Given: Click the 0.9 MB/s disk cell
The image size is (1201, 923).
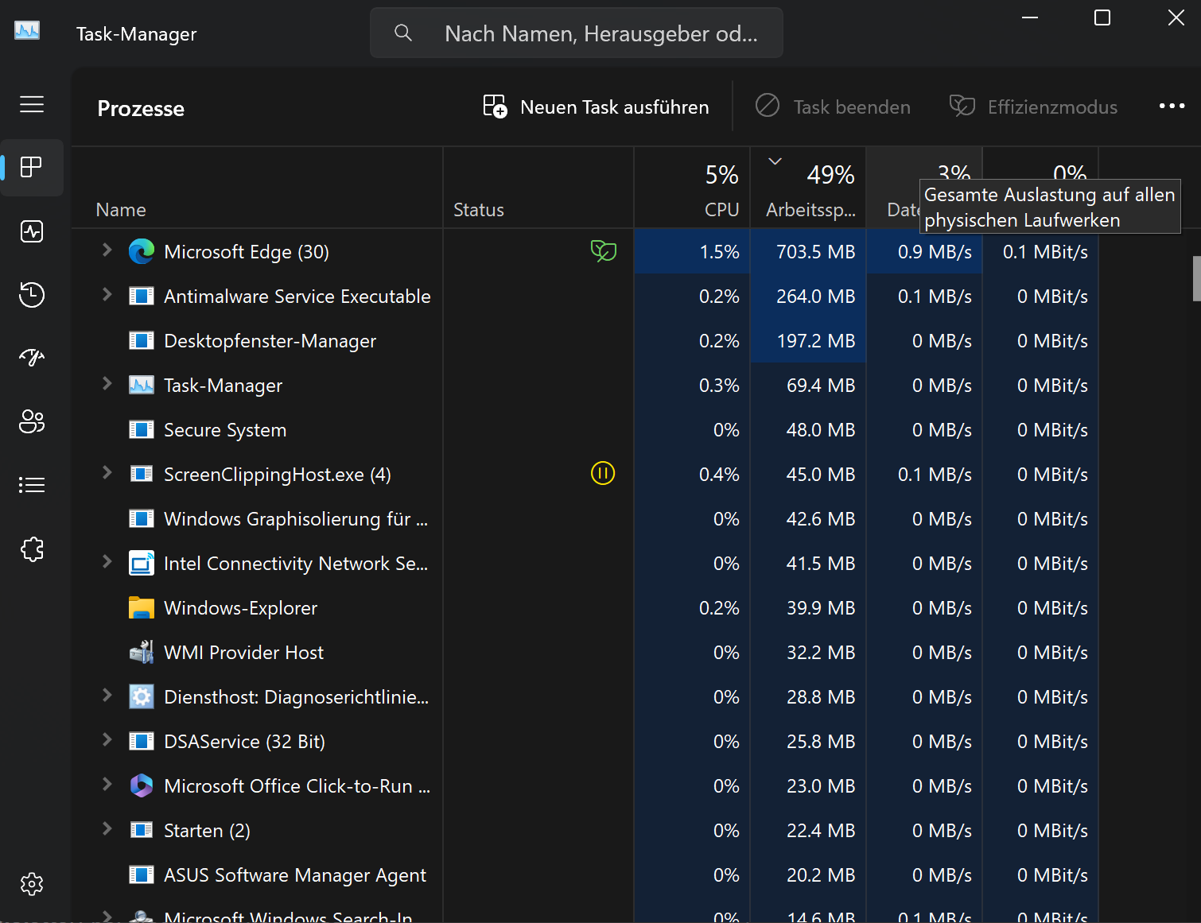Looking at the screenshot, I should tap(924, 251).
